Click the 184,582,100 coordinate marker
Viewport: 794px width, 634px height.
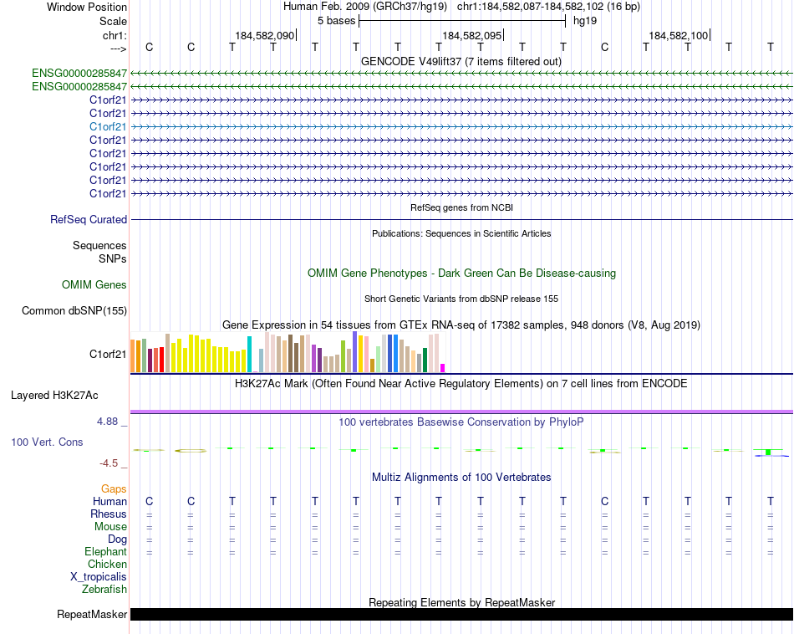679,35
